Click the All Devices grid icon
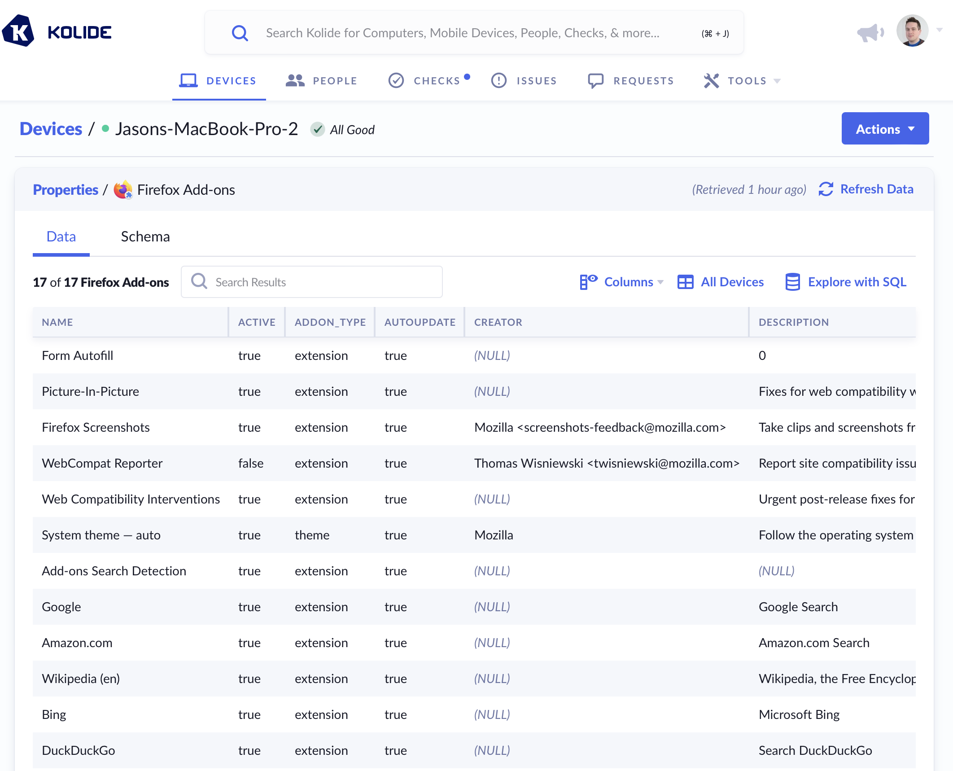Image resolution: width=953 pixels, height=771 pixels. pos(685,282)
